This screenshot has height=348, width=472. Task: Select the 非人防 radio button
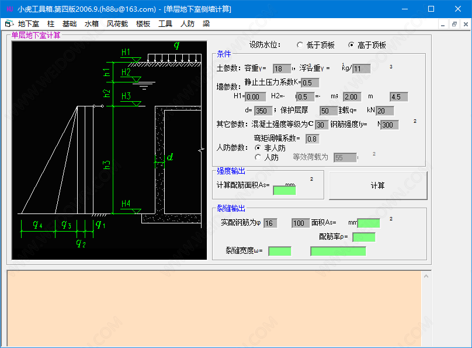[270, 148]
